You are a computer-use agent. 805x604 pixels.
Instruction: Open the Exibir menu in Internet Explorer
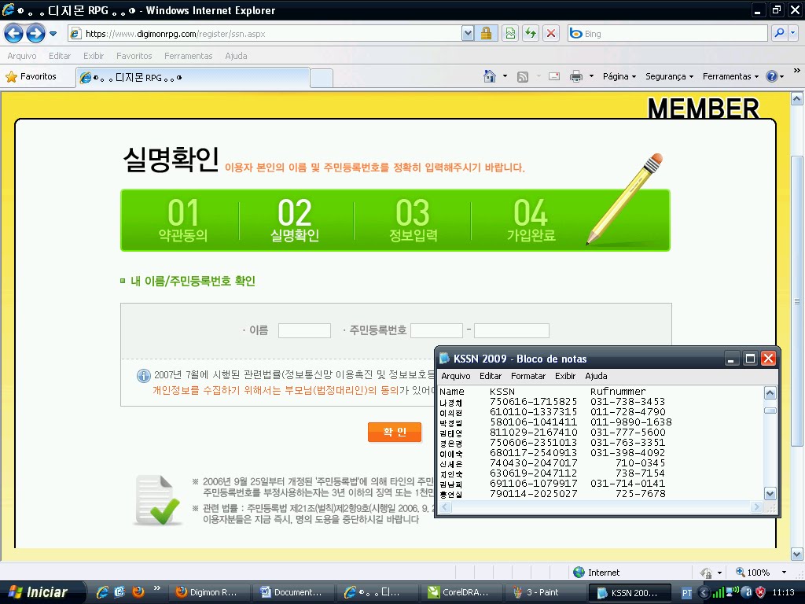[x=94, y=56]
